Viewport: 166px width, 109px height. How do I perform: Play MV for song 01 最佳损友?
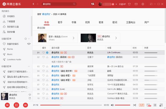click(65, 53)
